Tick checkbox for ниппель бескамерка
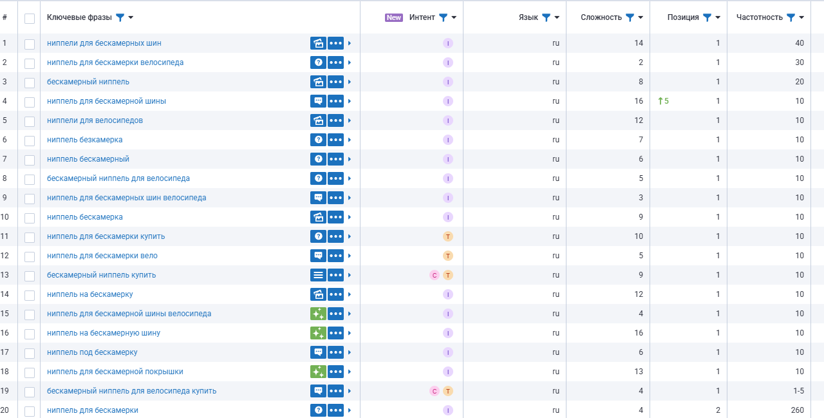The width and height of the screenshot is (824, 418). [x=30, y=218]
